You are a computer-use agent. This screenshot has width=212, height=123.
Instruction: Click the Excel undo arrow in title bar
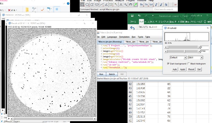coord(139,16)
